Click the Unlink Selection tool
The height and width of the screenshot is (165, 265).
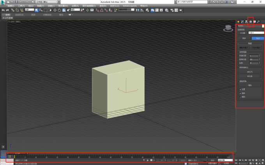pos(17,10)
